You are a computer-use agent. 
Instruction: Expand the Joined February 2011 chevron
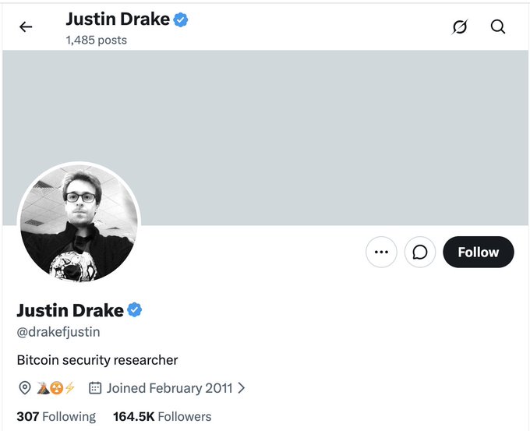point(242,388)
